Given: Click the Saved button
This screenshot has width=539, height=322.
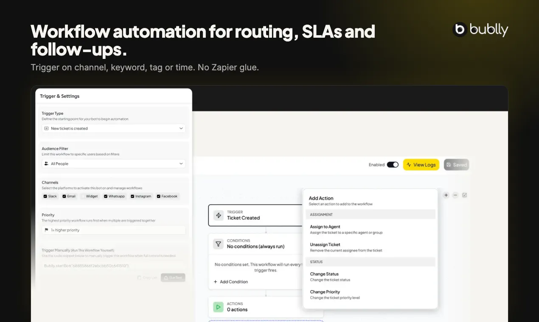Looking at the screenshot, I should pyautogui.click(x=457, y=165).
